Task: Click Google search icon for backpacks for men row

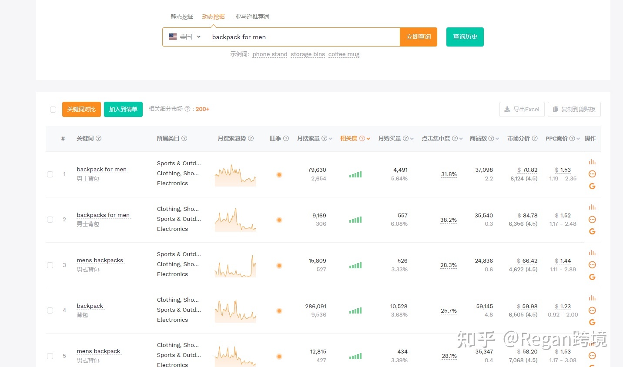Action: [592, 231]
